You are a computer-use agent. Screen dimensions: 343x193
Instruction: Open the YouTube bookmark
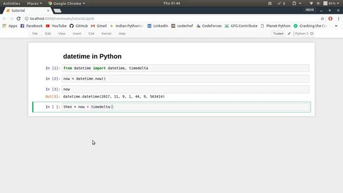56,26
